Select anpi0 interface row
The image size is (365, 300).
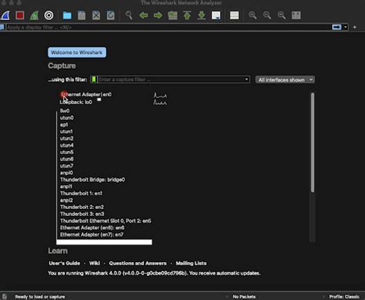coord(66,173)
